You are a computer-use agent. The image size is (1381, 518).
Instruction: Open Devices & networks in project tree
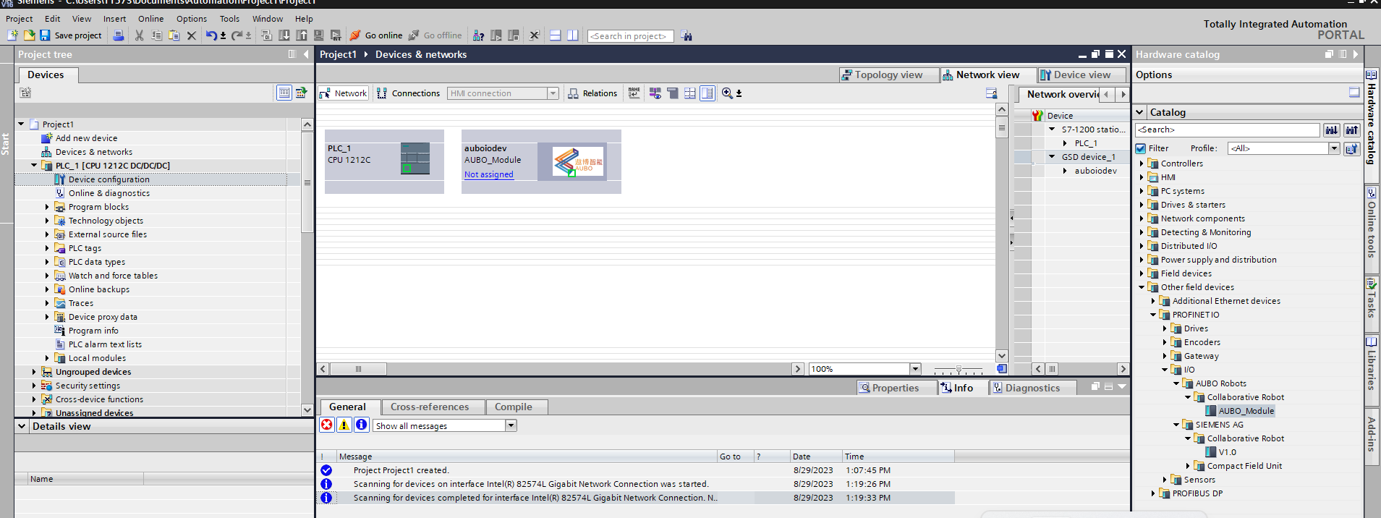pos(94,152)
